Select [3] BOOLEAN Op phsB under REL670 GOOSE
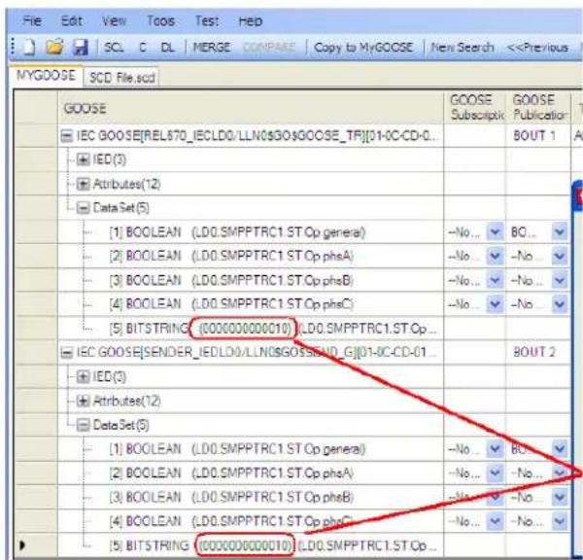 pyautogui.click(x=231, y=280)
